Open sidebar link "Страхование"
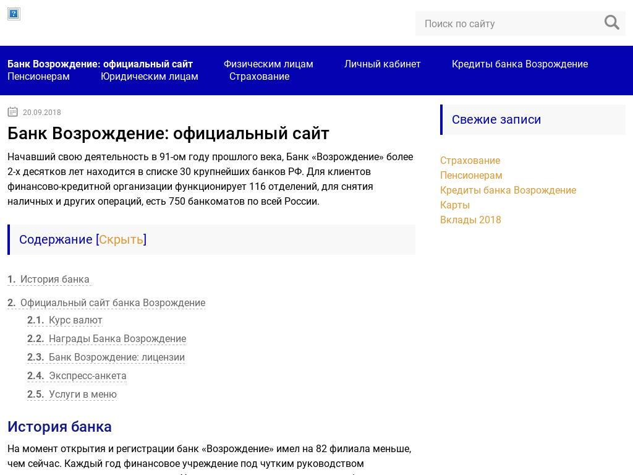The width and height of the screenshot is (633, 475). (470, 160)
